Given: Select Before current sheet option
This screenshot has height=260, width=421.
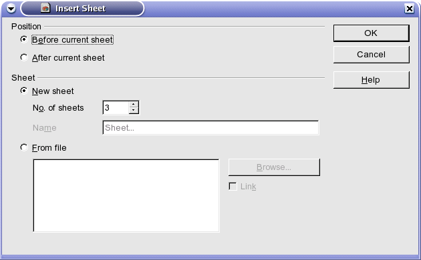Looking at the screenshot, I should point(24,39).
